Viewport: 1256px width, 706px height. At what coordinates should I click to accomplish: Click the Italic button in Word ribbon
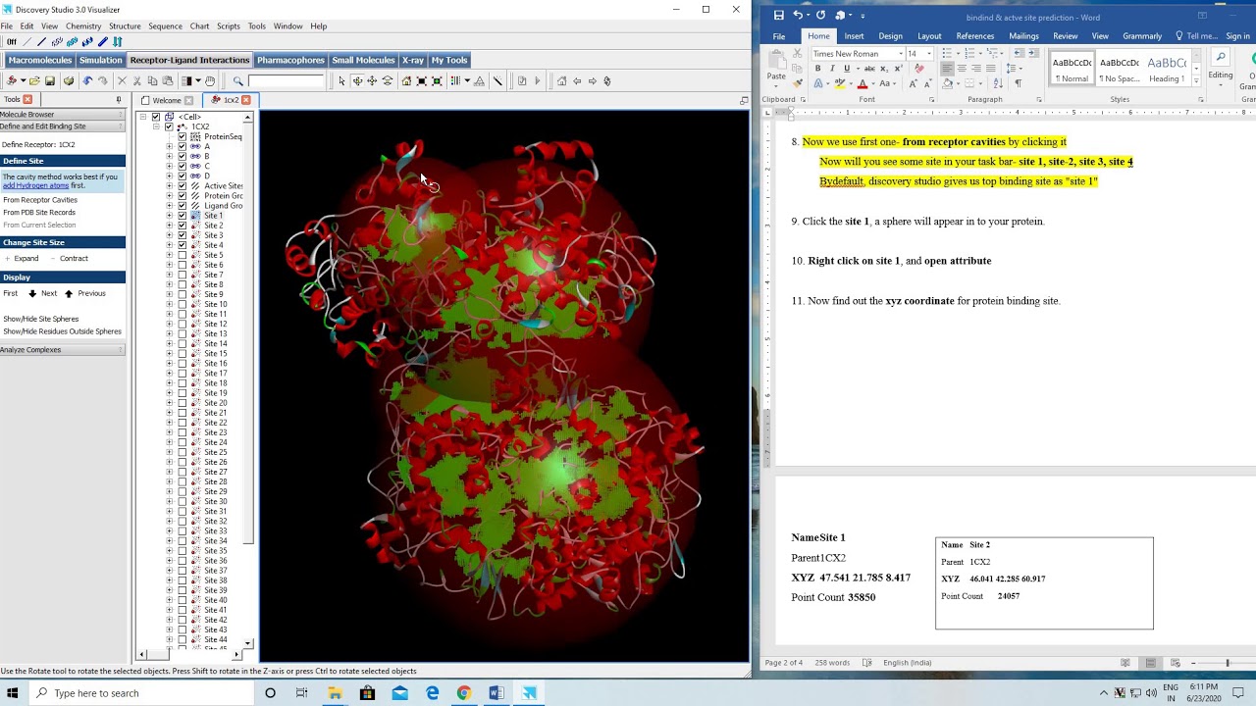coord(832,69)
